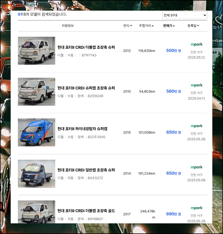223x234 pixels.
Task: Open listing 현대 포터II CRDi 더블캡 초장축 슈퍼
Action: [x=86, y=47]
